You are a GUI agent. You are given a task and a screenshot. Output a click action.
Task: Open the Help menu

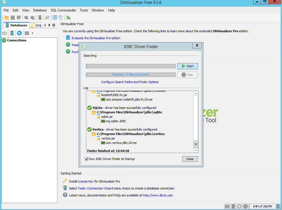coord(111,10)
